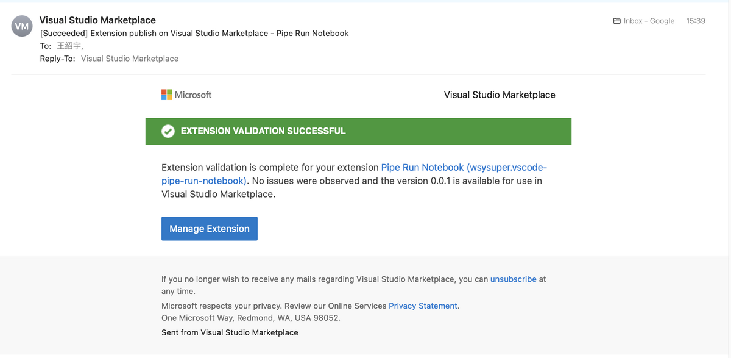Click the One Microsoft Way address line
This screenshot has height=358, width=731.
point(251,318)
